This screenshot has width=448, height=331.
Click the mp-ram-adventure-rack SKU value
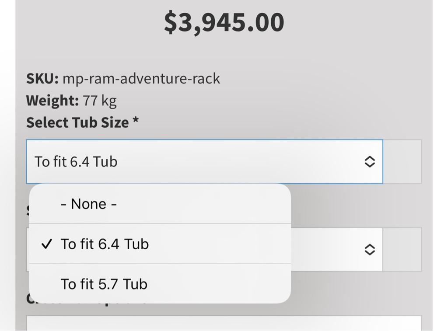click(141, 79)
